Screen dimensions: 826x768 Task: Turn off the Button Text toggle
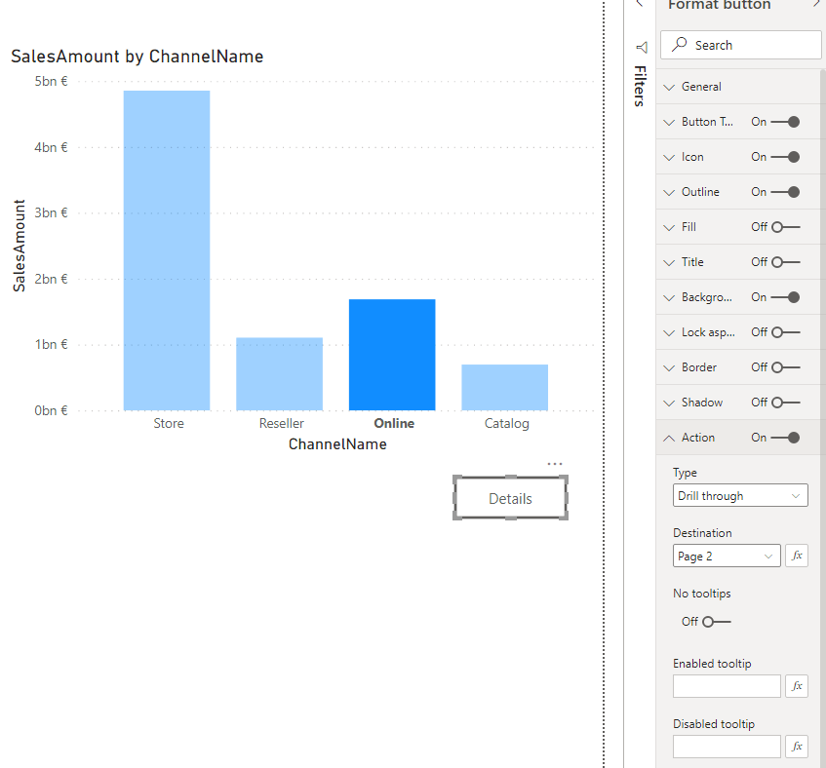(785, 122)
